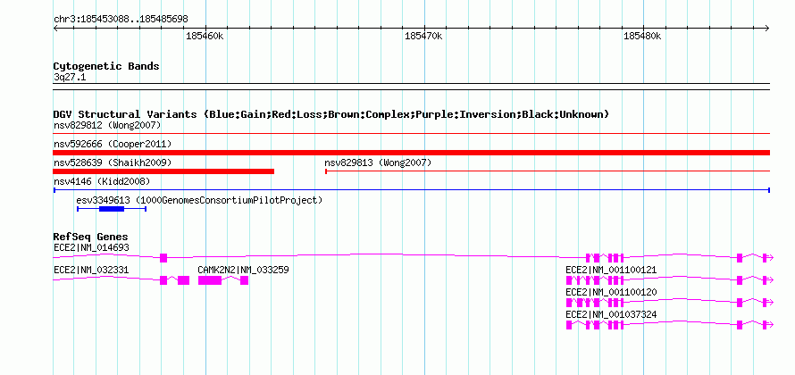Click the nsv4146 (Kidd2008) label

pyautogui.click(x=102, y=181)
